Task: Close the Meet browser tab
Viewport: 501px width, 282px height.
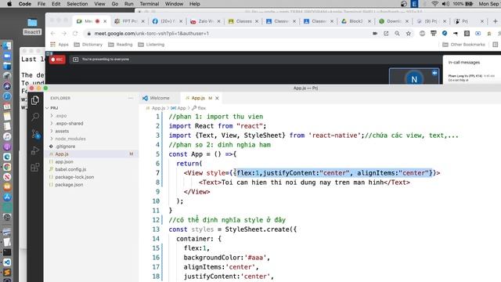Action: [x=105, y=21]
